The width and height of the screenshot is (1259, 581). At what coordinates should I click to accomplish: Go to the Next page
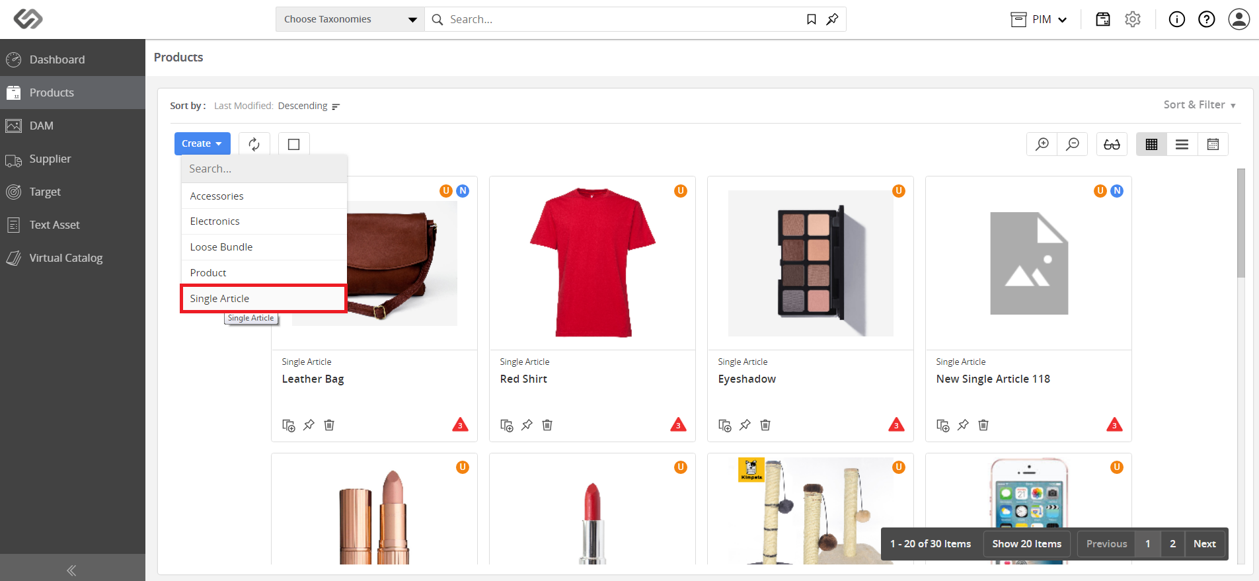tap(1205, 544)
